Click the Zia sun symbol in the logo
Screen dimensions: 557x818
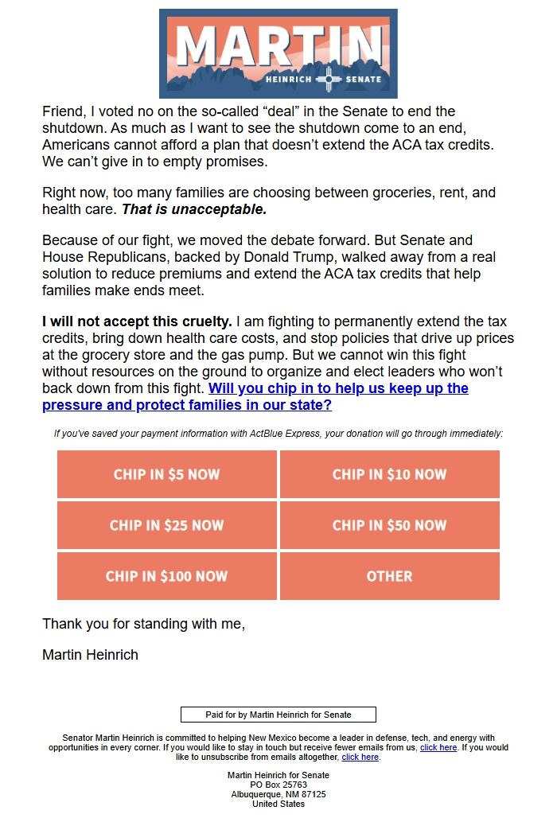coord(327,79)
